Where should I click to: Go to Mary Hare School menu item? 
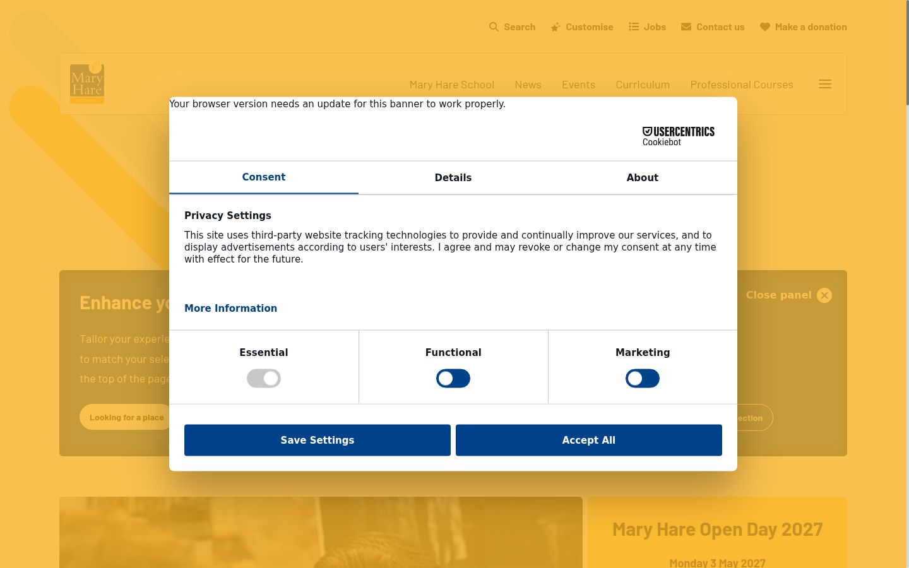452,85
